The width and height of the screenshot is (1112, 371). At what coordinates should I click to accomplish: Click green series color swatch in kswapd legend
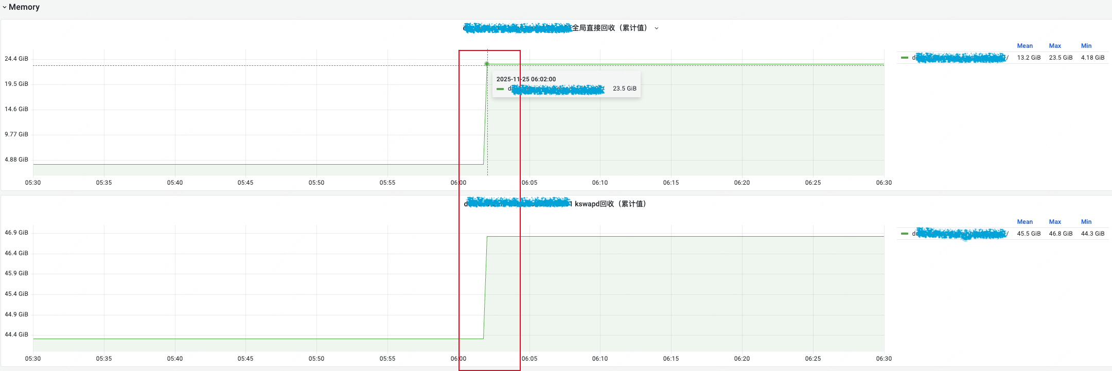(905, 234)
